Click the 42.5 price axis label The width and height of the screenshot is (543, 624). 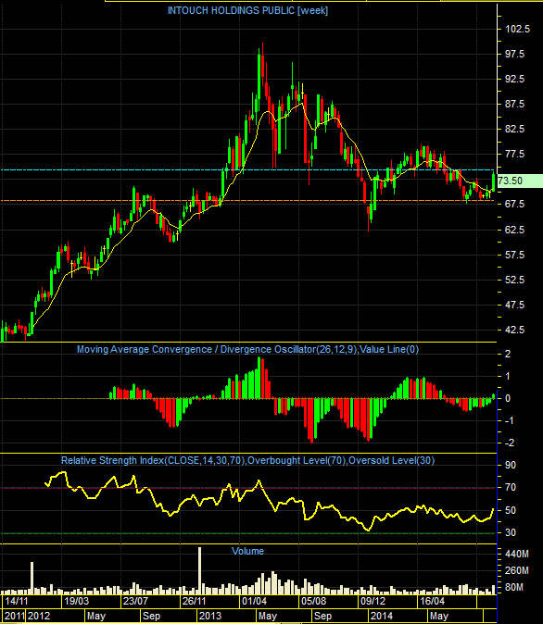[x=514, y=331]
